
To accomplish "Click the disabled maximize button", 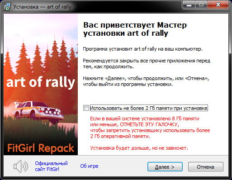I will (201, 5).
